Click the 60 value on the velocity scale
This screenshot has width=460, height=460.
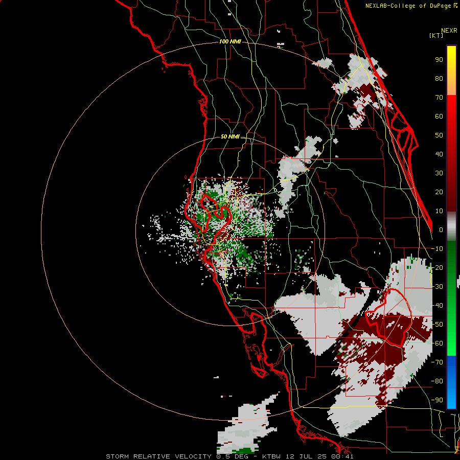click(x=439, y=117)
